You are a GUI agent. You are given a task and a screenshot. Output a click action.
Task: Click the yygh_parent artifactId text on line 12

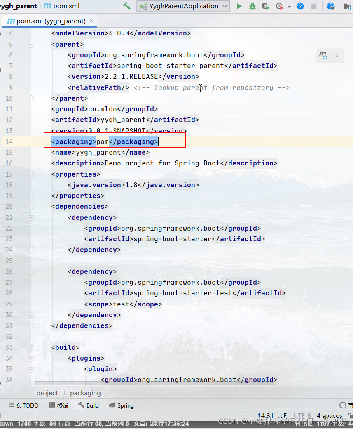(x=123, y=120)
